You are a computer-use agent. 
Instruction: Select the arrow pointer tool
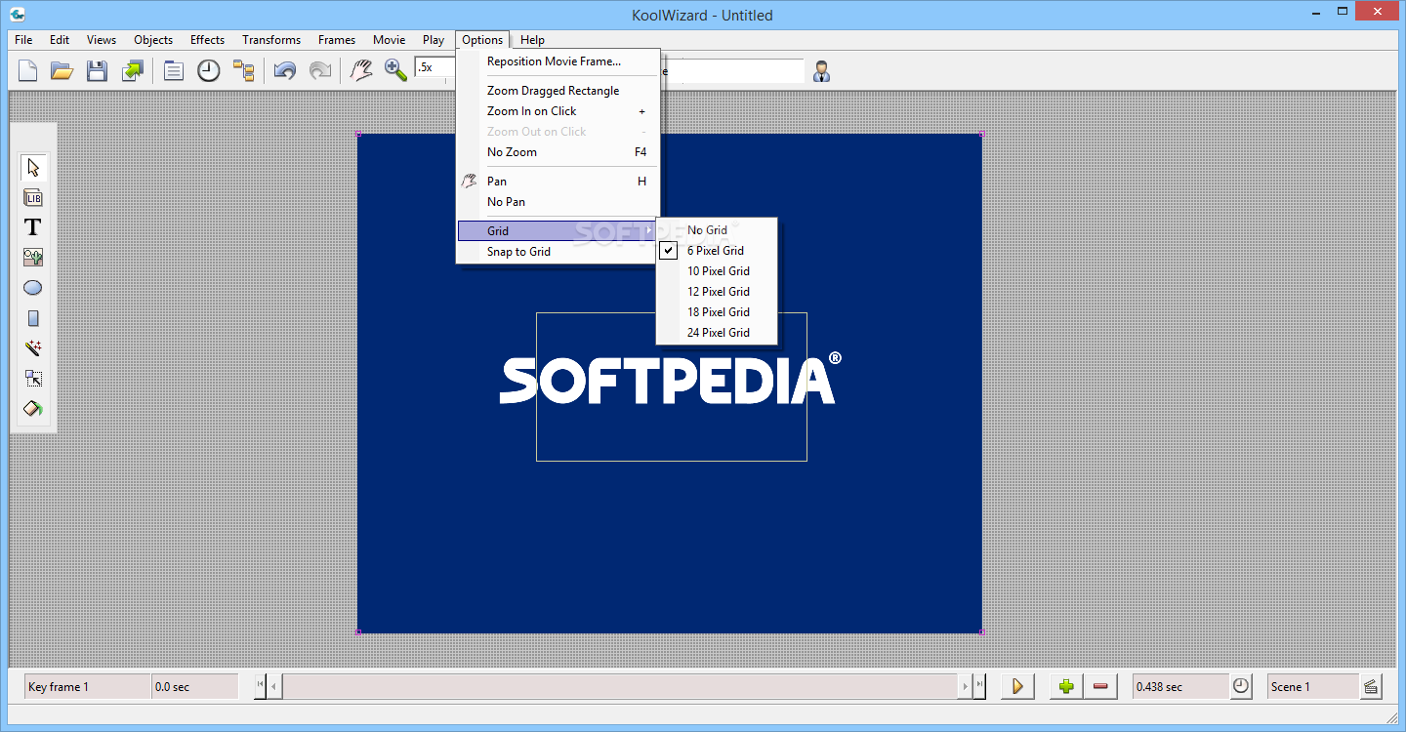pyautogui.click(x=33, y=167)
